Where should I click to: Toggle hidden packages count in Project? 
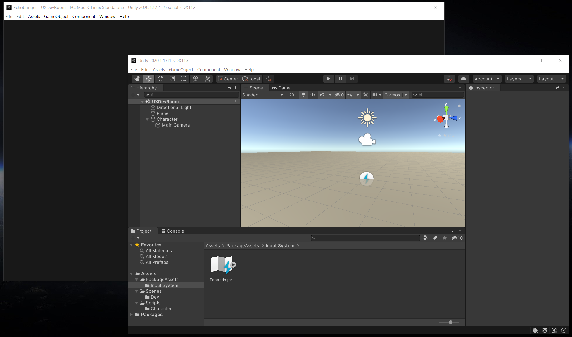click(457, 238)
